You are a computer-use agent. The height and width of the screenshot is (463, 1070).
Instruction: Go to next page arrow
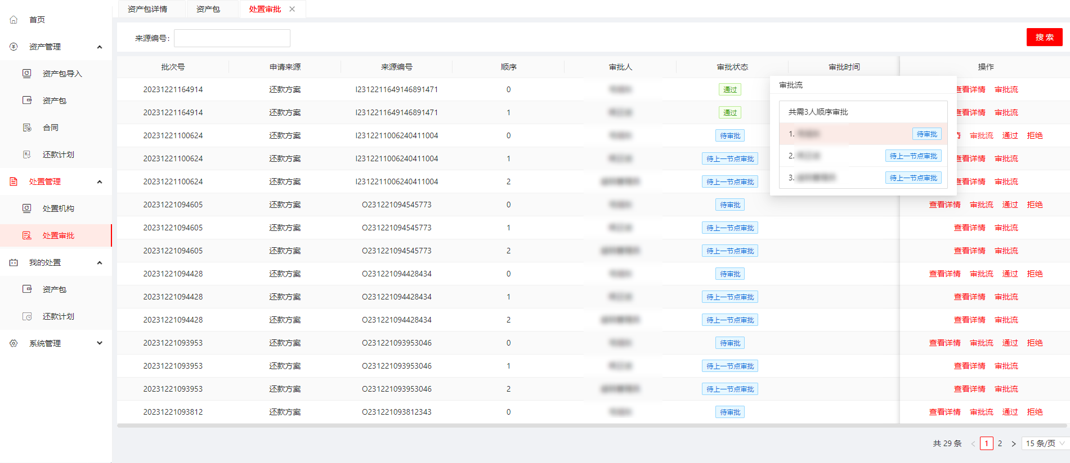(x=1013, y=443)
